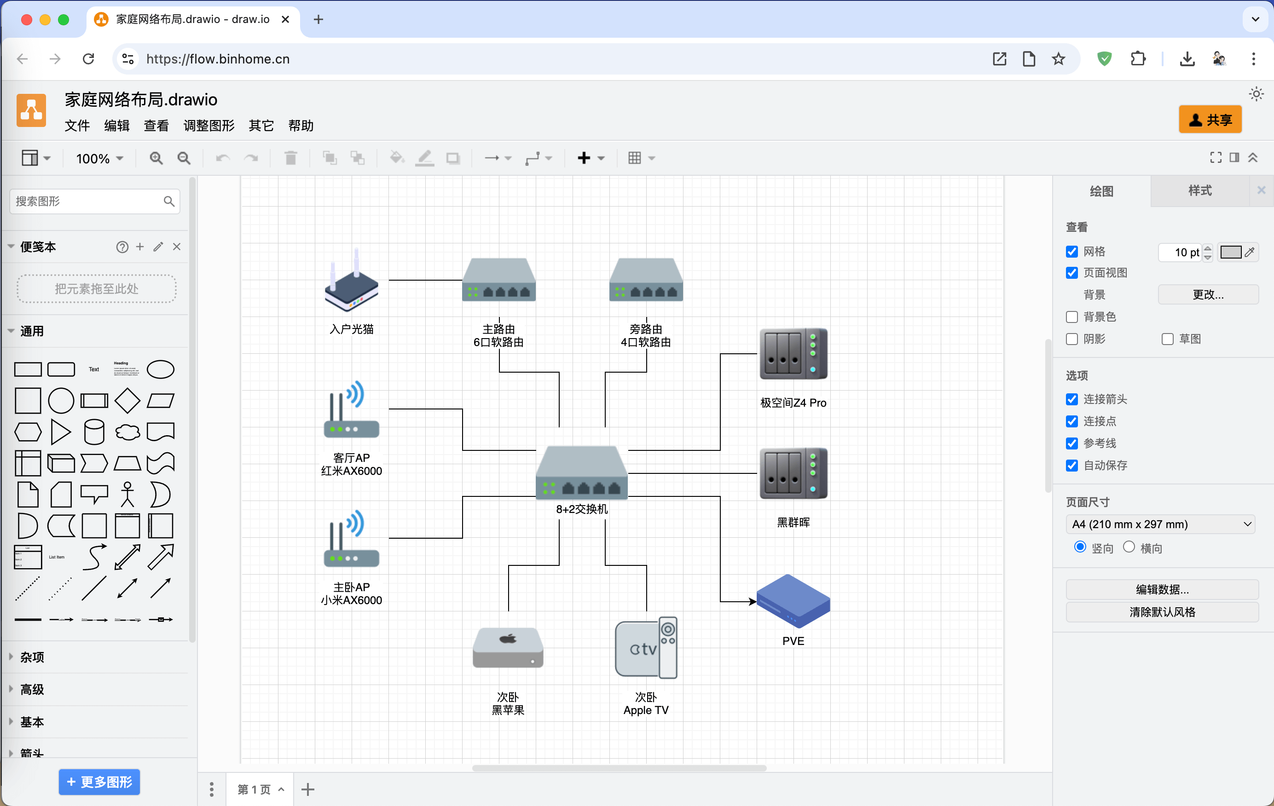Add to scratchpad with plus icon
The width and height of the screenshot is (1274, 806).
pos(139,247)
